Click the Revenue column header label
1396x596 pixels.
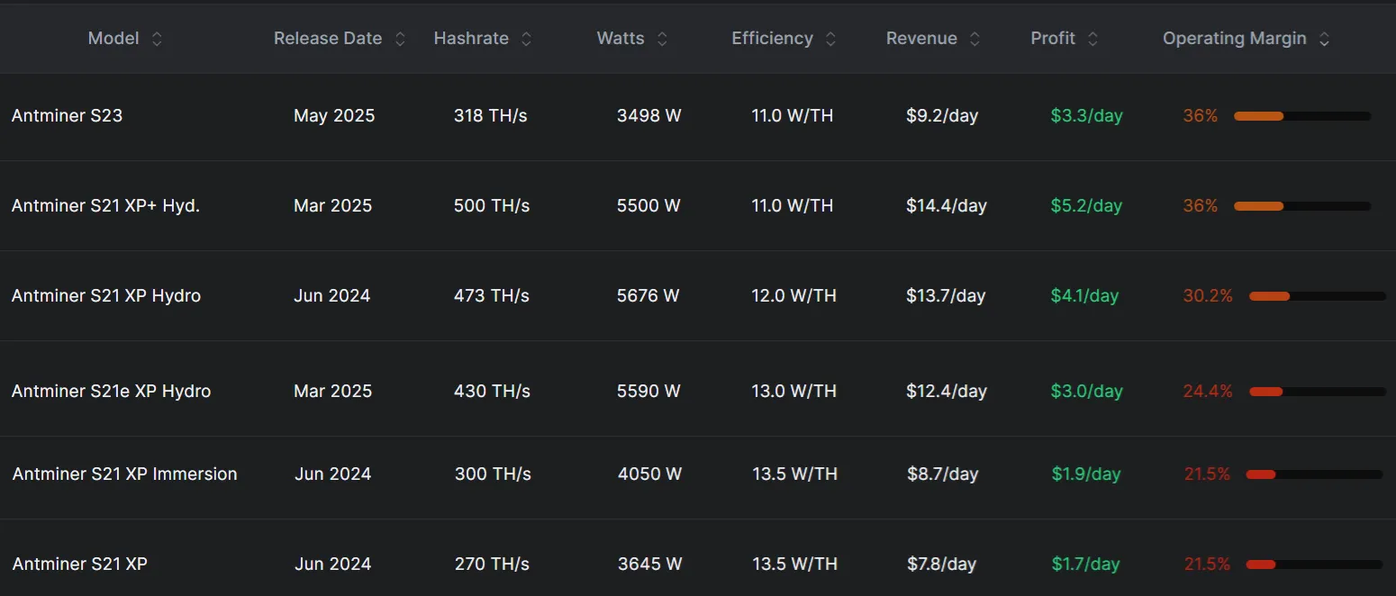click(921, 38)
